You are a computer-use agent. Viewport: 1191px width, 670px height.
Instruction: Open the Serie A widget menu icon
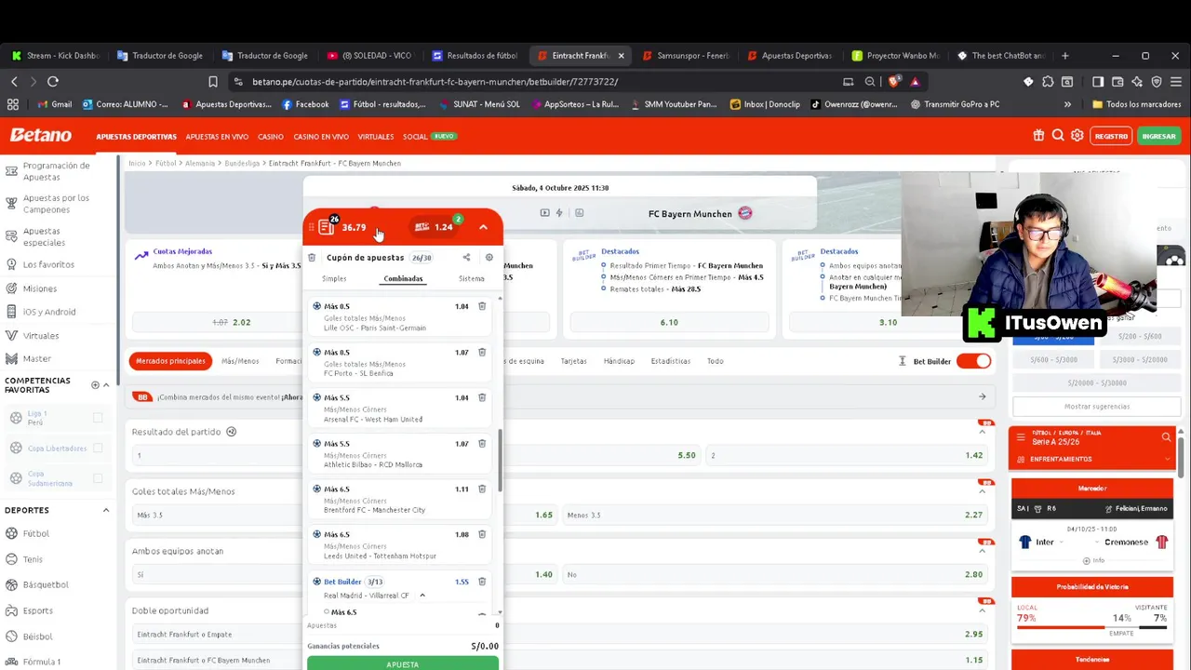pos(1021,436)
